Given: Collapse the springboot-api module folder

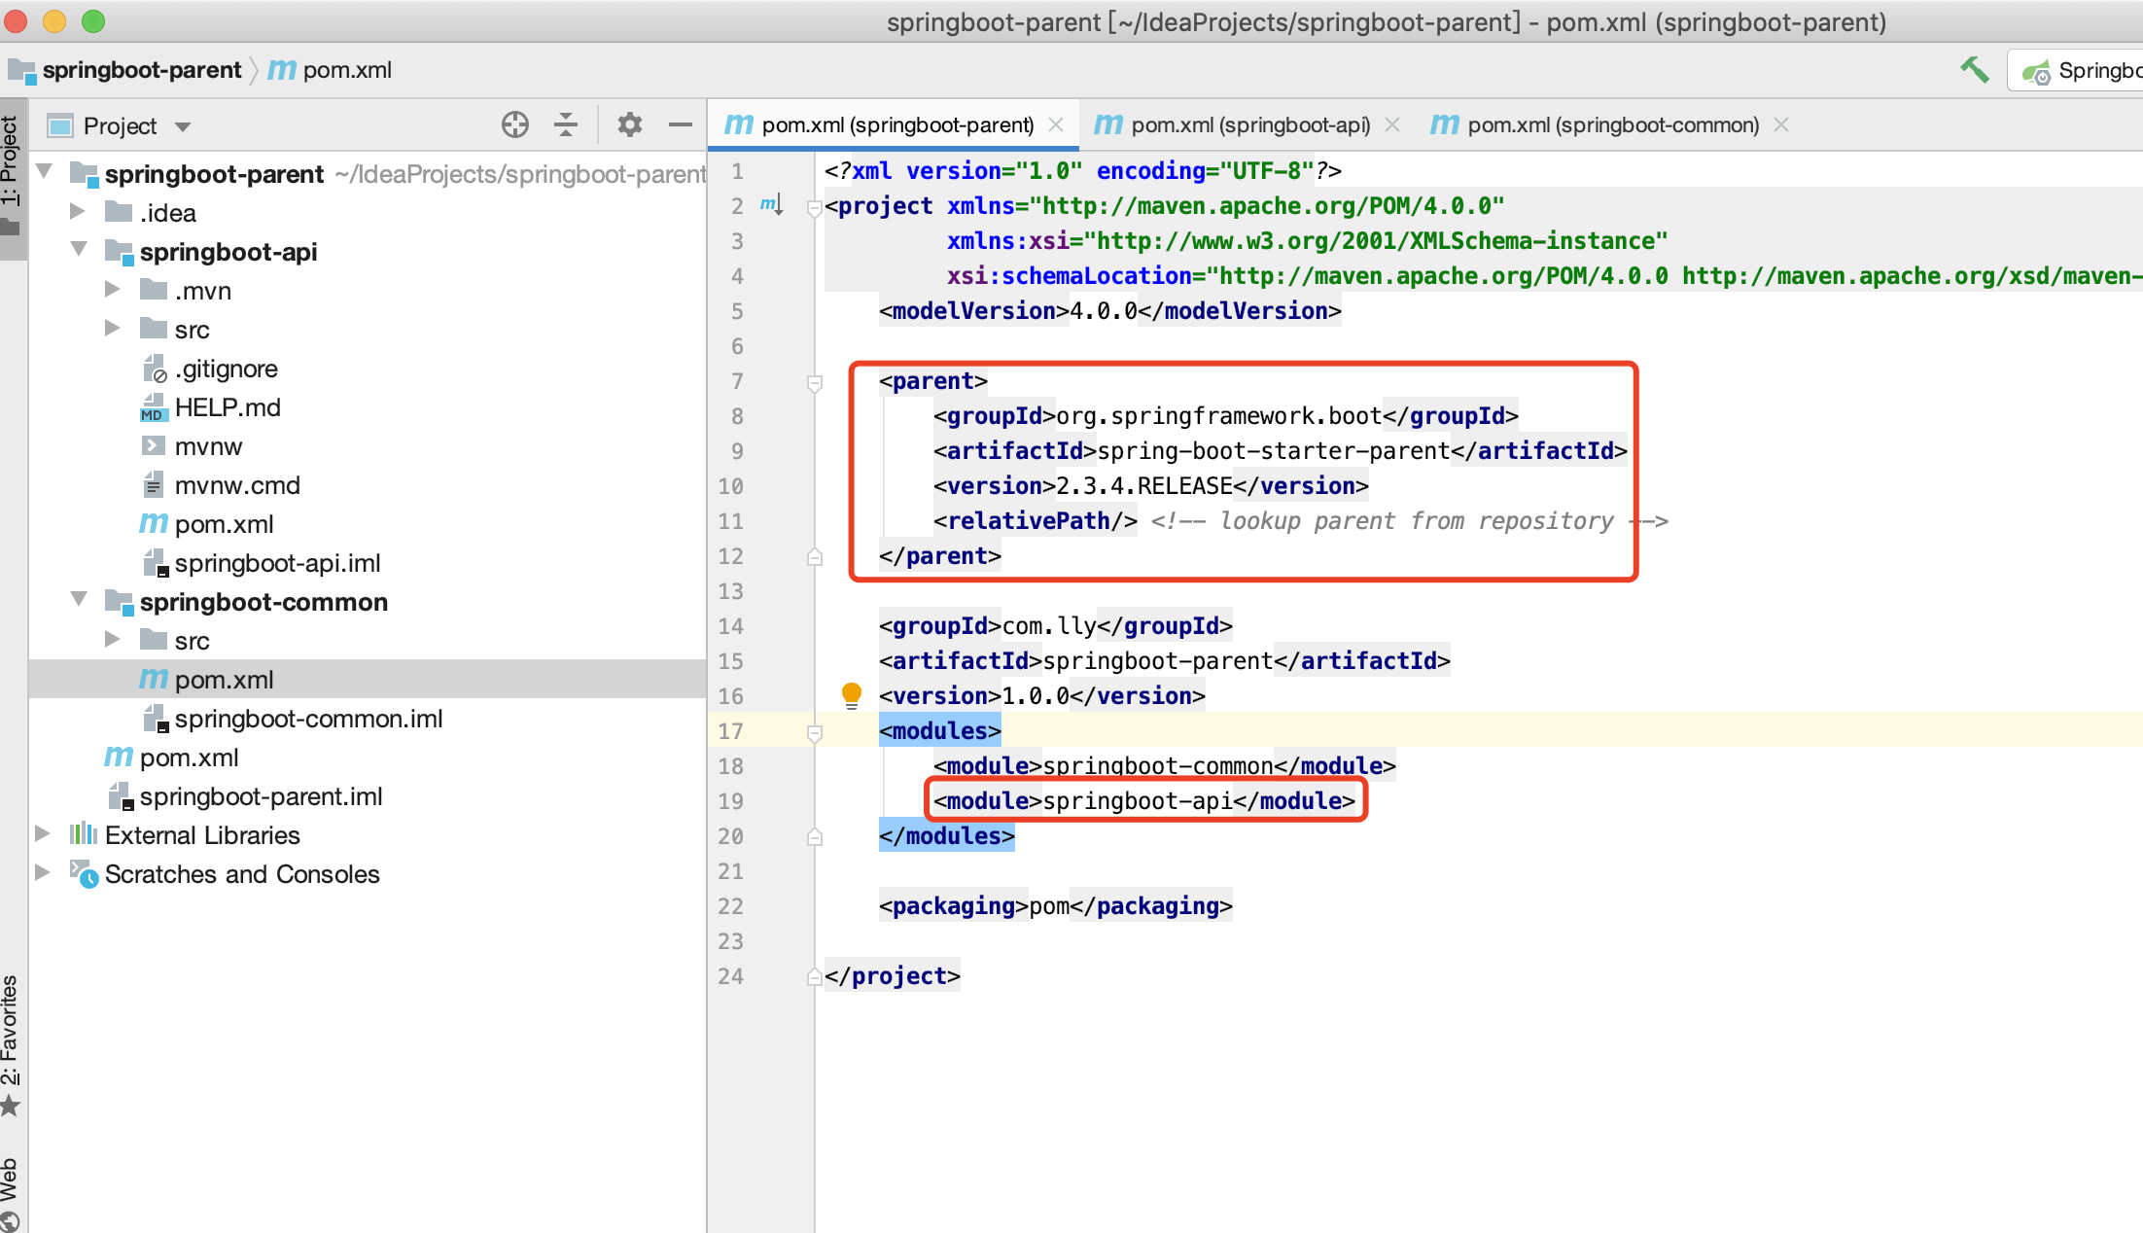Looking at the screenshot, I should pos(79,250).
